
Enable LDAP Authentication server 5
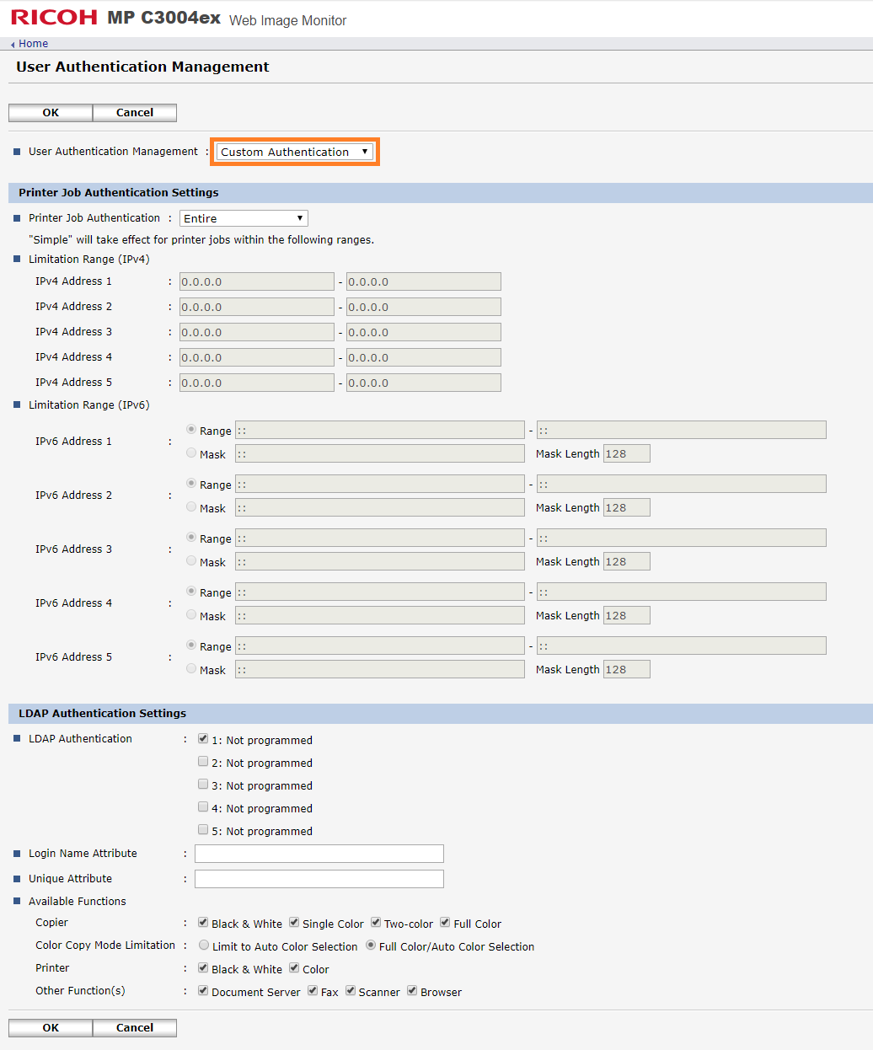tap(202, 829)
